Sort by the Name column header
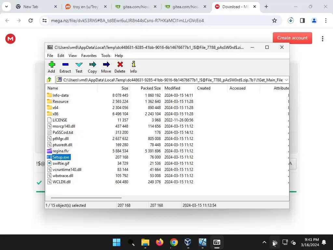Screen dimensions: 333x250 pos(71,88)
